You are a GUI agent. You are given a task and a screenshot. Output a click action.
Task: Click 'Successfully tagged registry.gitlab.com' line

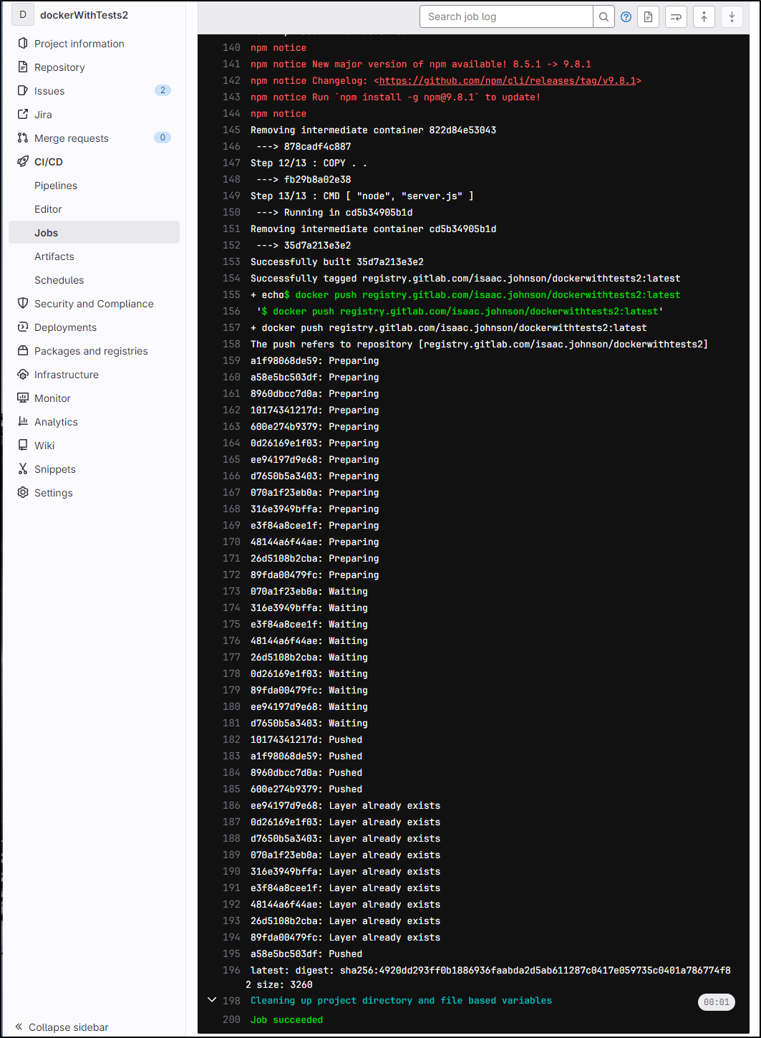coord(465,278)
